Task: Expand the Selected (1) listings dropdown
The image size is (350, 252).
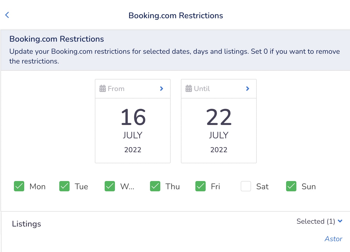Action: (319, 221)
